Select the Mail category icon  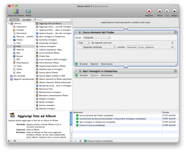click(14, 53)
